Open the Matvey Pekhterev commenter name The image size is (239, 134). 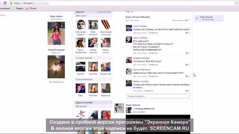142,70
